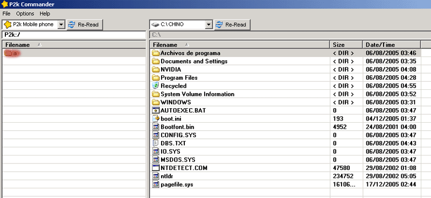This screenshot has width=431, height=198.
Task: Sort files by Size column header
Action: (x=346, y=45)
